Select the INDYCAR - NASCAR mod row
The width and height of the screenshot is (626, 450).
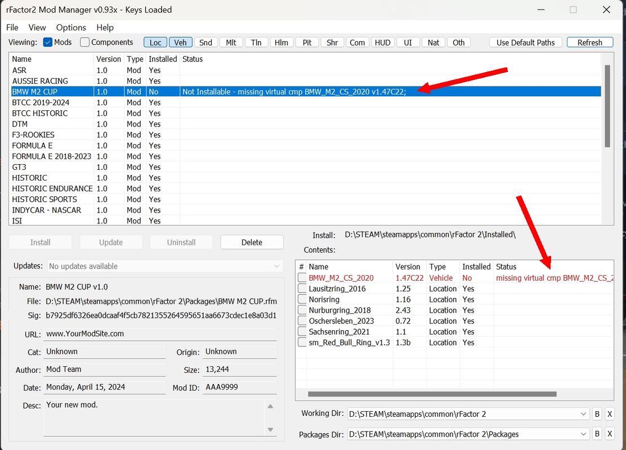[x=306, y=210]
